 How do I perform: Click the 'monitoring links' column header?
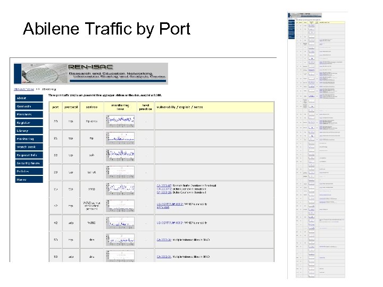[120, 107]
